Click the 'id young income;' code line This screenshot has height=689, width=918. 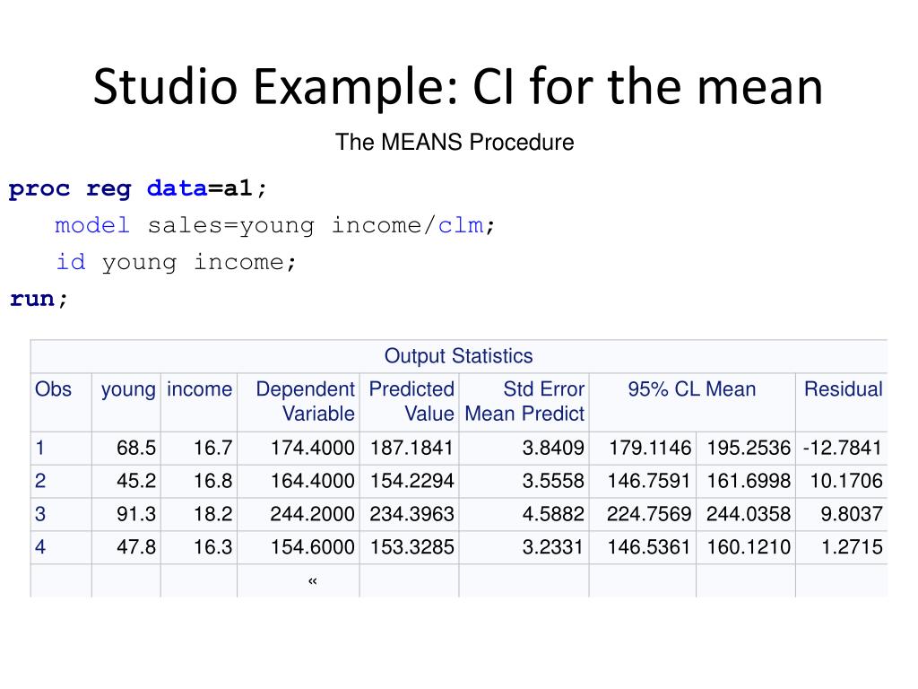(176, 262)
